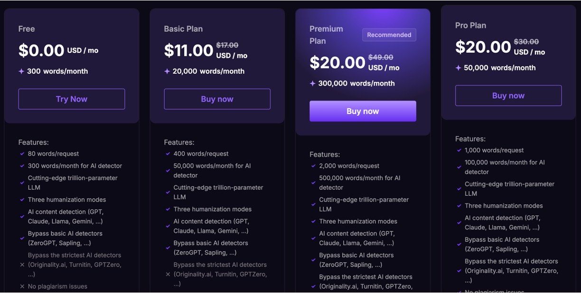Click the Pro Plan heading
Screen dimensions: 581x293
tap(470, 26)
